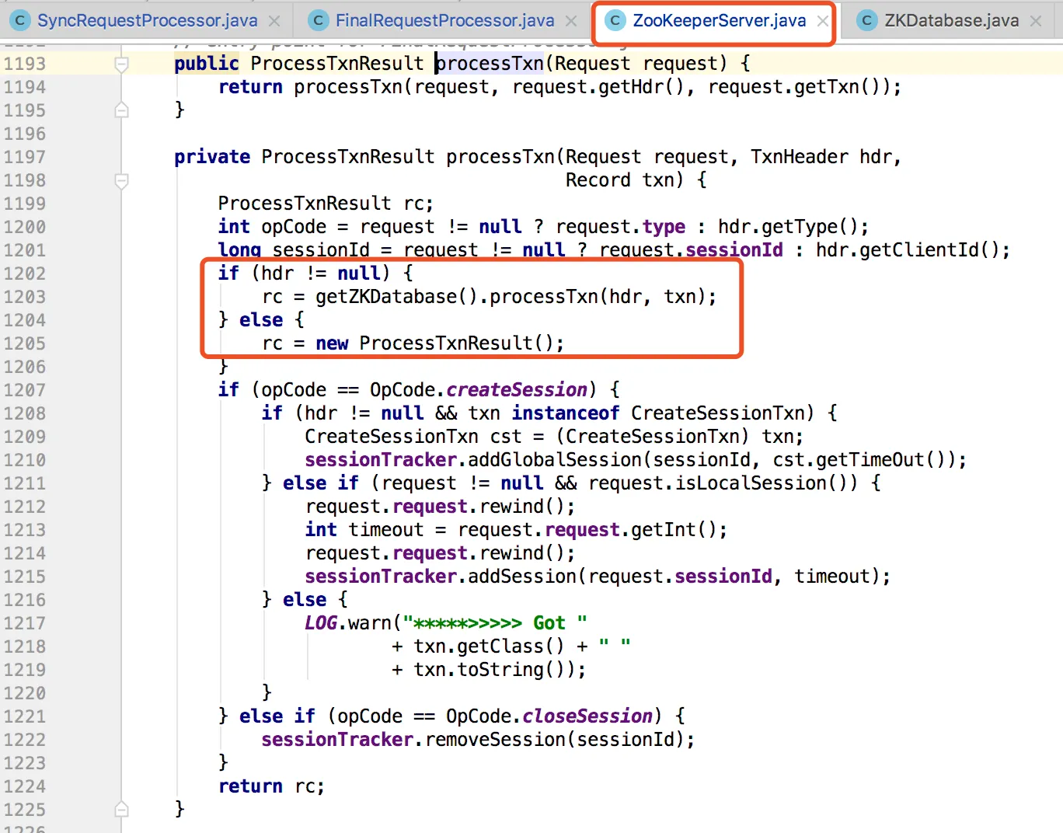Click line number 1193 in the gutter
Image resolution: width=1063 pixels, height=833 pixels.
[x=25, y=64]
